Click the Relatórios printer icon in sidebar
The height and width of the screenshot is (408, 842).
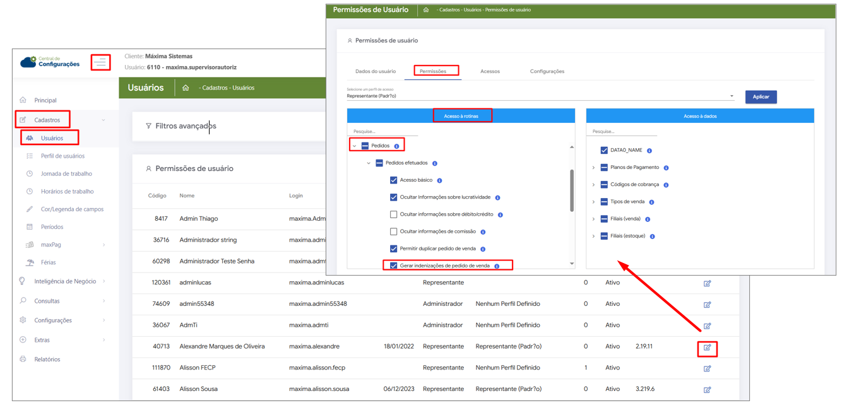pyautogui.click(x=23, y=359)
